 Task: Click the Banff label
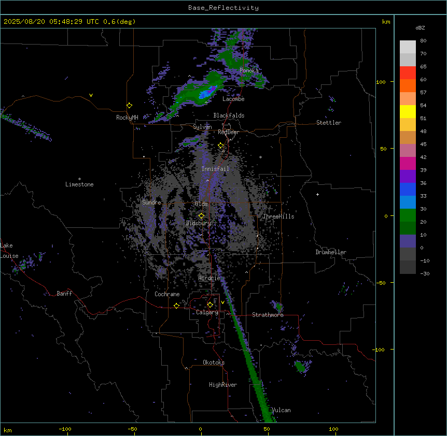pyautogui.click(x=64, y=294)
